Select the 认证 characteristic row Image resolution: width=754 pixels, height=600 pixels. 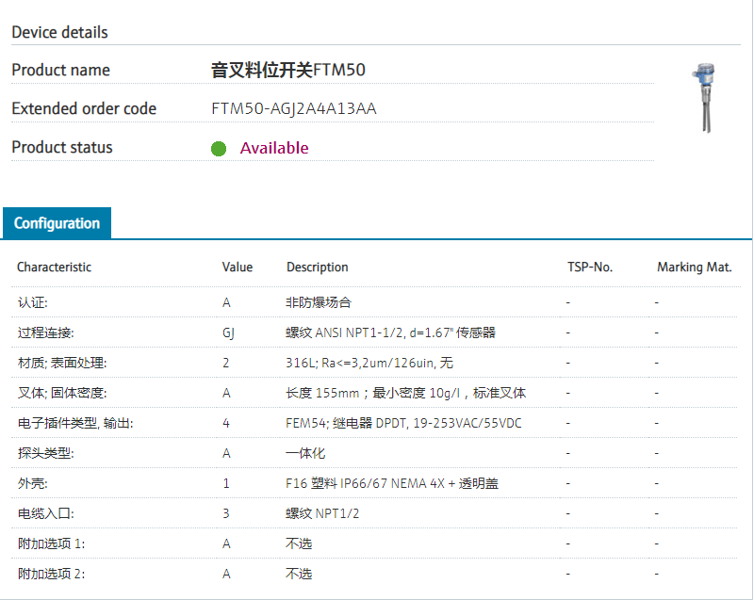pyautogui.click(x=32, y=302)
